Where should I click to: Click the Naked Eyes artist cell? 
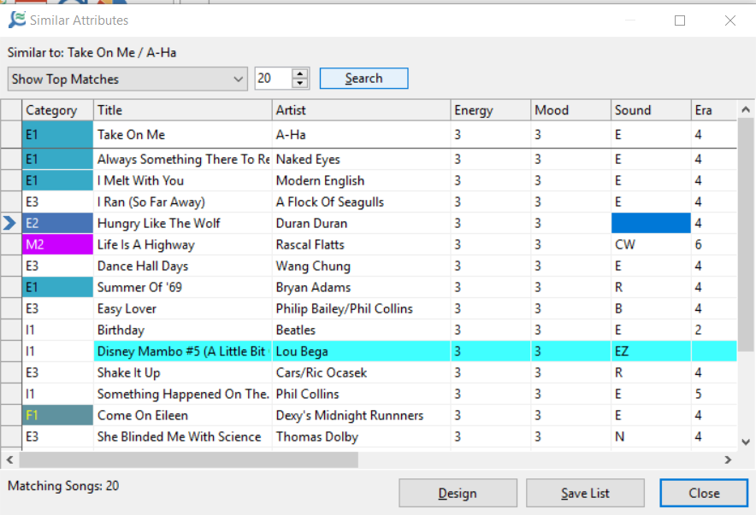(361, 160)
